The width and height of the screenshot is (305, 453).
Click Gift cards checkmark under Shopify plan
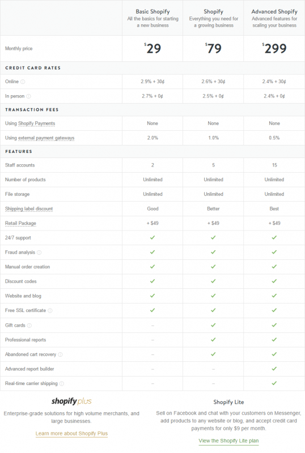tap(213, 325)
